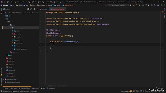Expand the .idea folder
This screenshot has height=93, width=166.
(x=5, y=16)
